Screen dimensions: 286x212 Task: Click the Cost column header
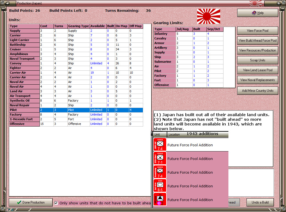pyautogui.click(x=47, y=26)
